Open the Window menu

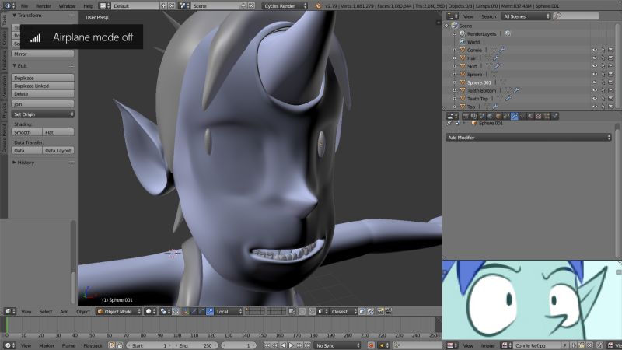coord(67,6)
